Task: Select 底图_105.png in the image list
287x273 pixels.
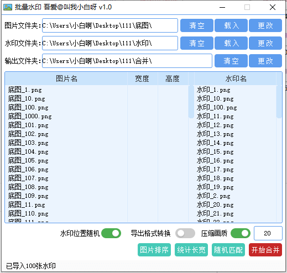Action: [x=66, y=161]
